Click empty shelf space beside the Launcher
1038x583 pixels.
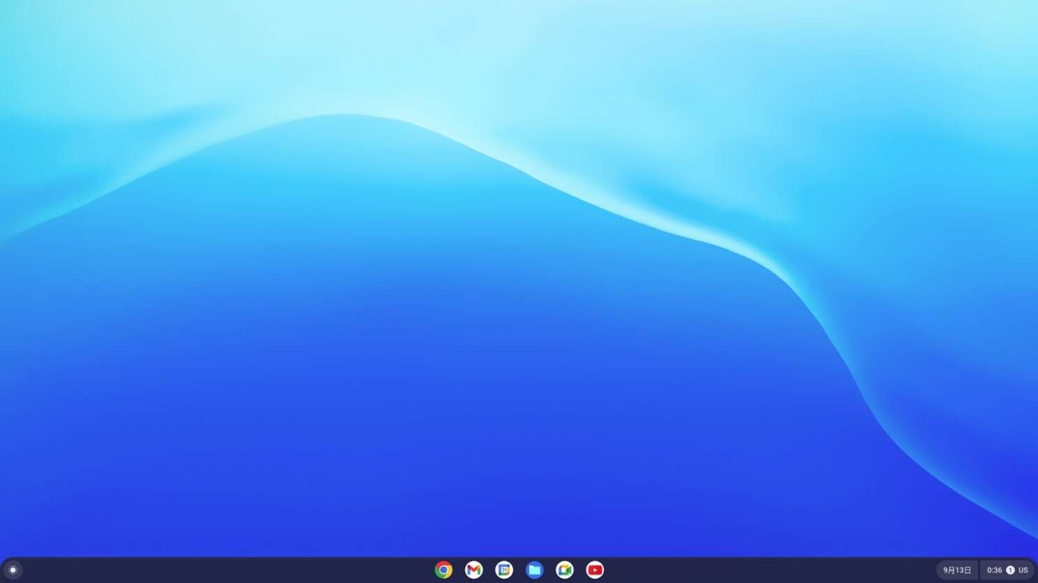(x=209, y=570)
